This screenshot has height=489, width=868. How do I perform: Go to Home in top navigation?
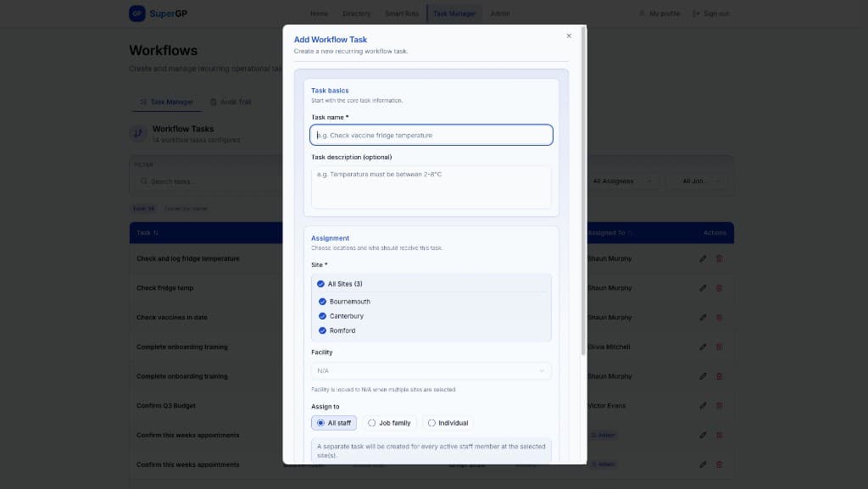click(319, 14)
